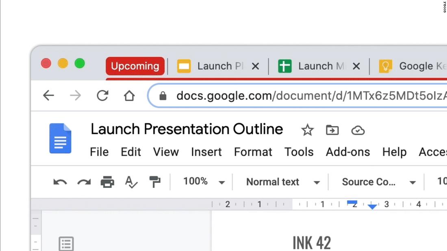
Task: Go to the browser home icon
Action: (129, 96)
